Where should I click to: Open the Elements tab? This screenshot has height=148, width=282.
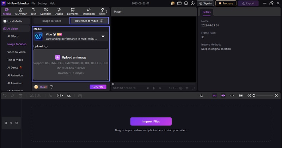73,12
